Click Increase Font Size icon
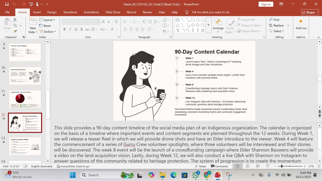Viewport: 322px width, 181px height. click(x=103, y=22)
